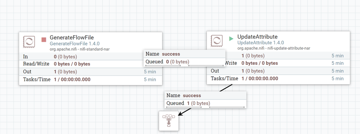Click the Tasks/Time row of UpdateAttribute
This screenshot has width=360, height=134.
278,79
